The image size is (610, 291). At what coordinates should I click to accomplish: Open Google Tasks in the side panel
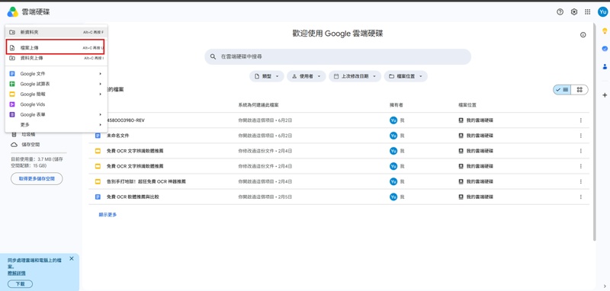click(605, 49)
